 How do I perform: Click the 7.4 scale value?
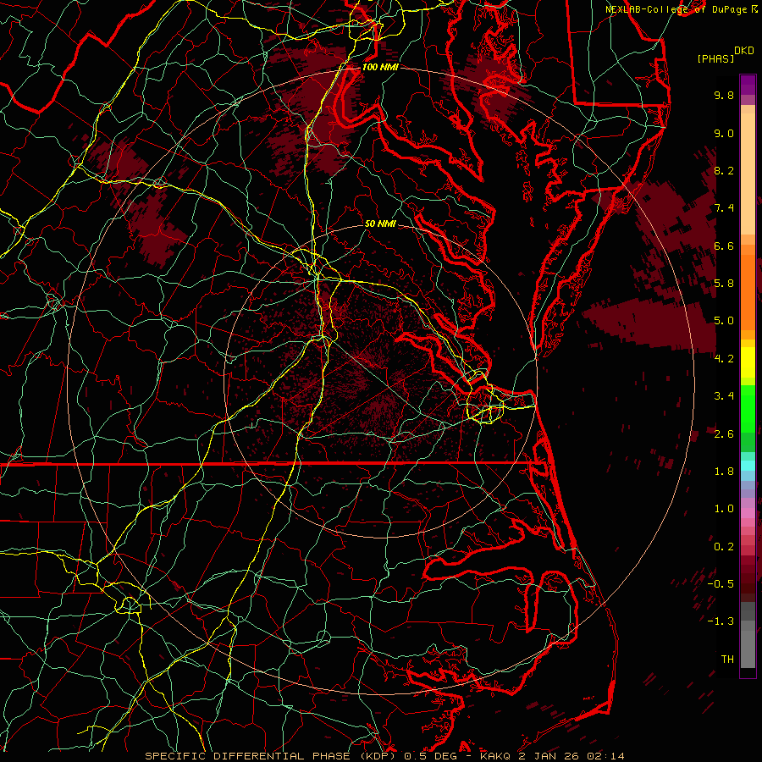tap(724, 208)
